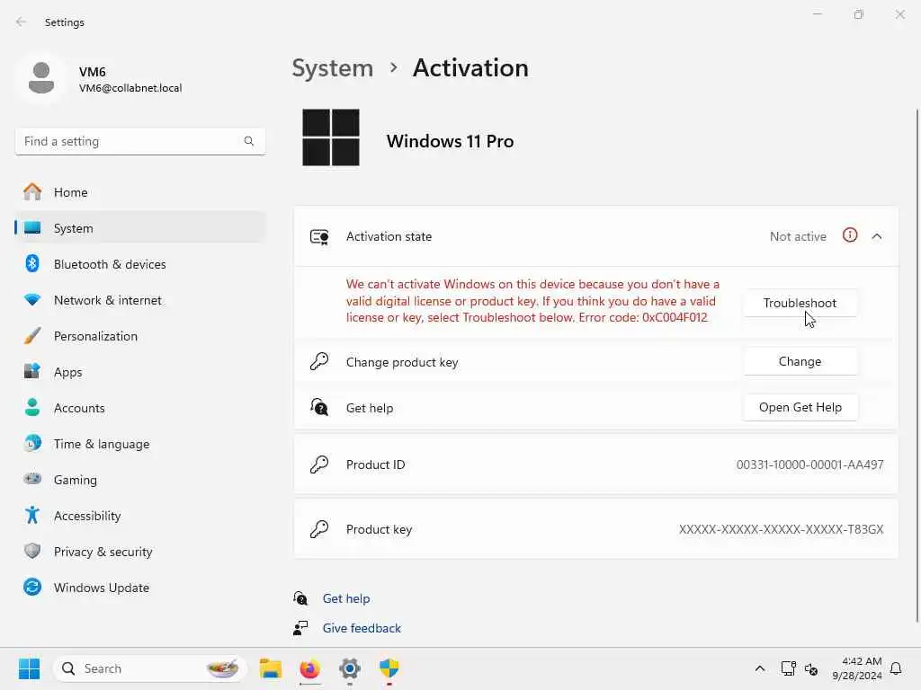Open Accessibility settings

(139, 516)
